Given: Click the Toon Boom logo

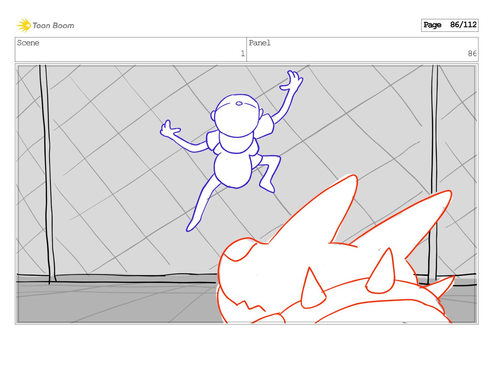Looking at the screenshot, I should click(x=45, y=25).
